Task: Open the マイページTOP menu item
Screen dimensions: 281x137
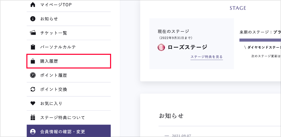Action: coord(56,5)
